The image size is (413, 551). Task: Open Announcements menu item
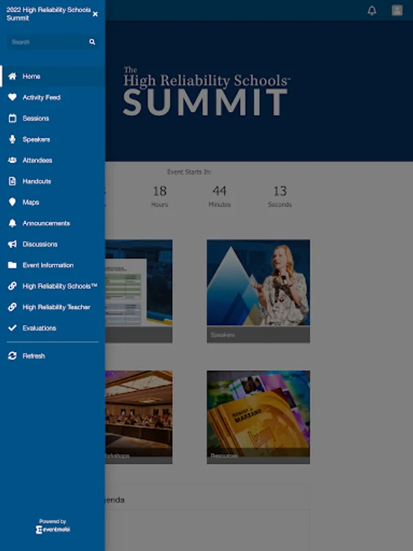point(53,223)
